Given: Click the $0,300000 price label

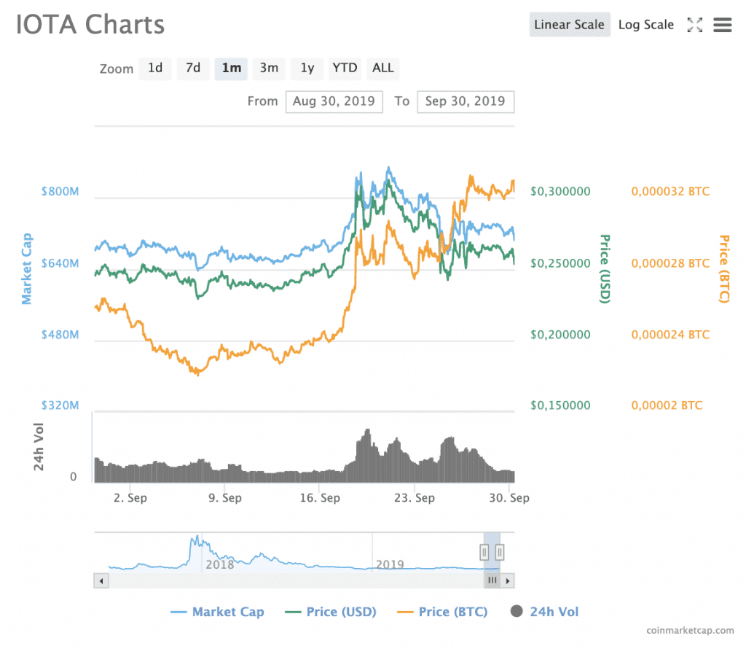Looking at the screenshot, I should 560,191.
